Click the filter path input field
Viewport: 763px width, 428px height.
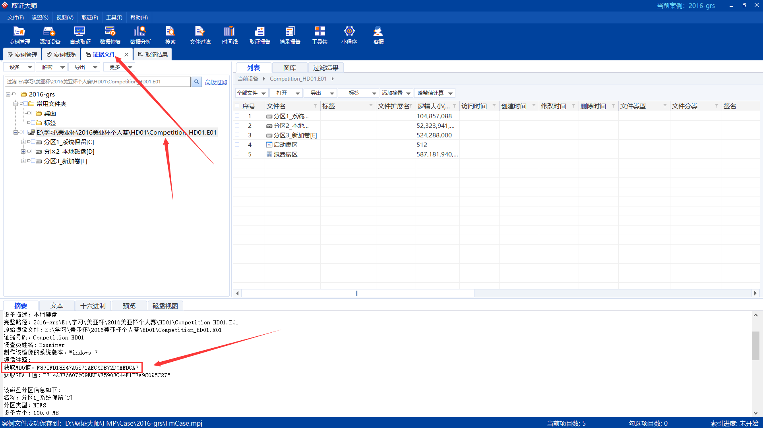pos(98,82)
